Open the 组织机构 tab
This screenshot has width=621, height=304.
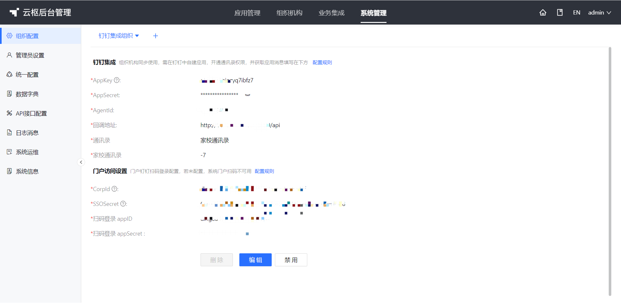289,13
